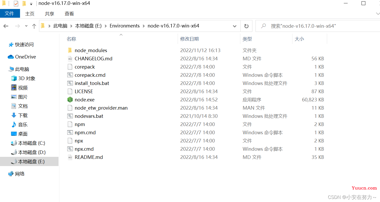Click the Forward navigation arrow

pos(17,26)
